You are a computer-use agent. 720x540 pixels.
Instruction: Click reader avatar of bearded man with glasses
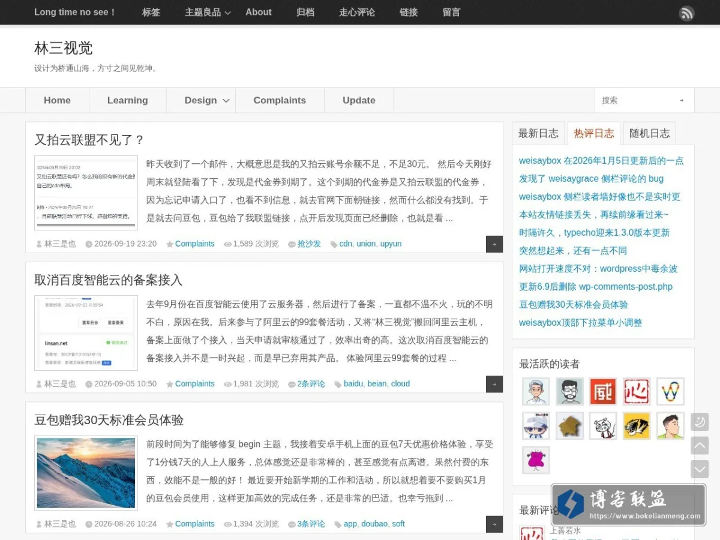(569, 391)
